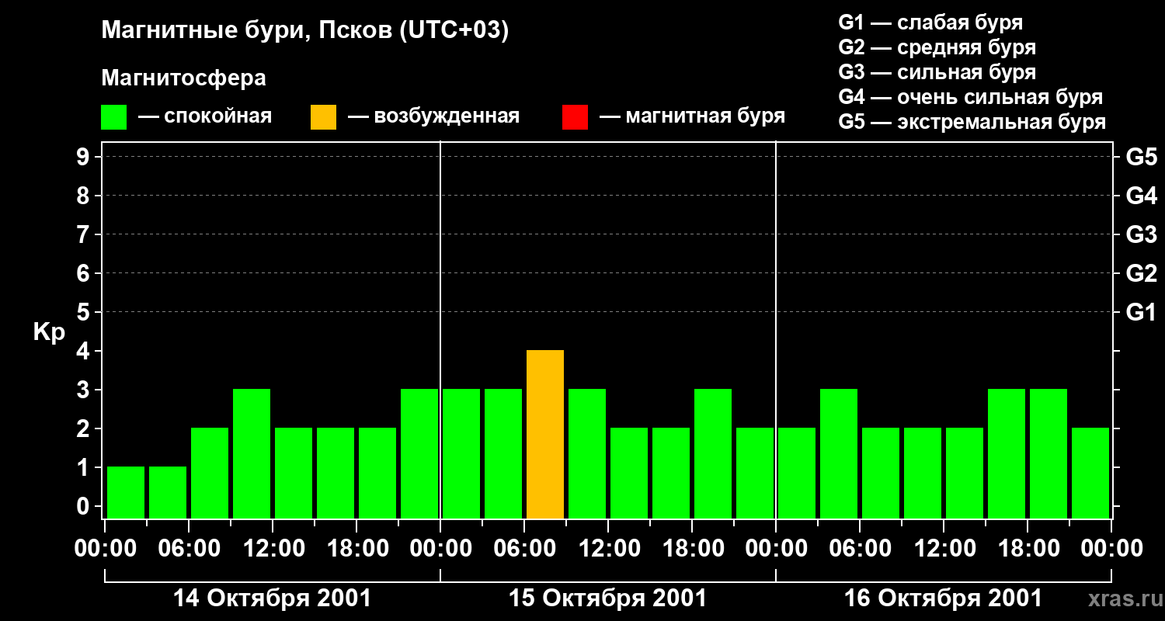Click the red 'магнитная буря' legend swatch
This screenshot has height=621, width=1165.
click(x=576, y=117)
